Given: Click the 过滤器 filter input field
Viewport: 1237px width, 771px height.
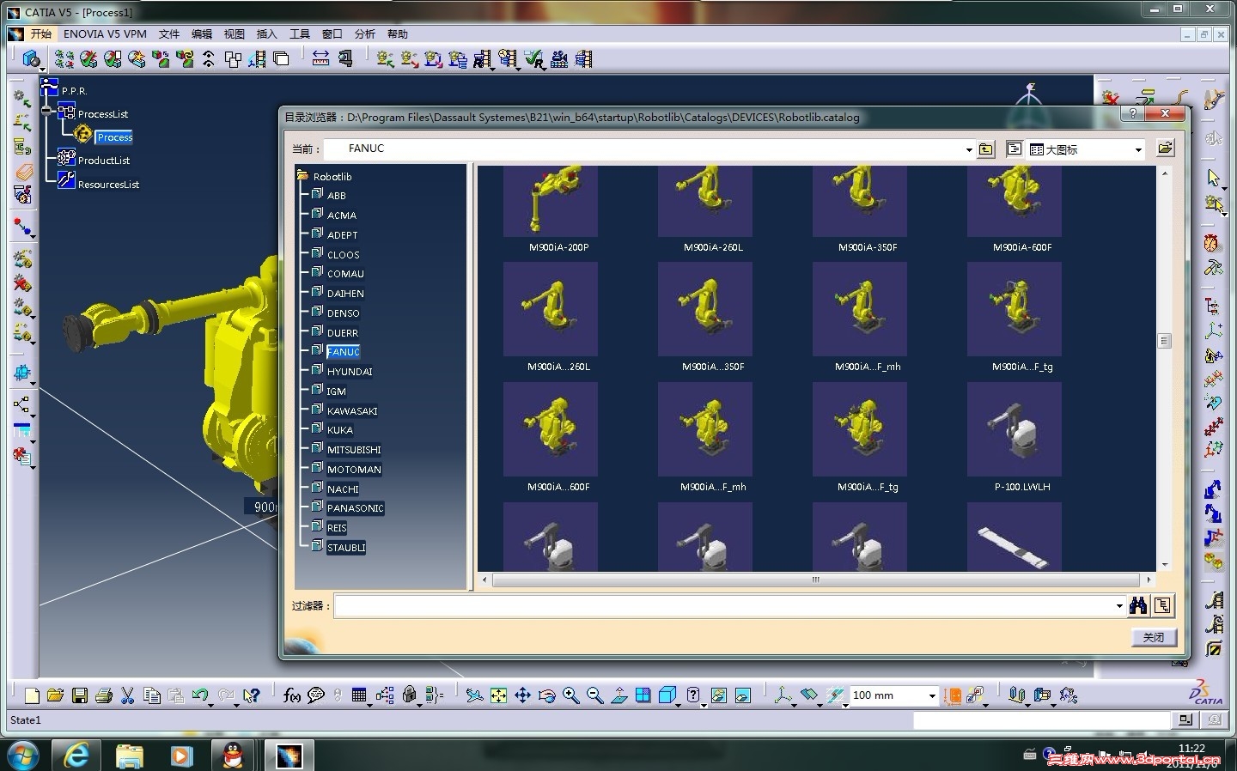Looking at the screenshot, I should (x=728, y=606).
